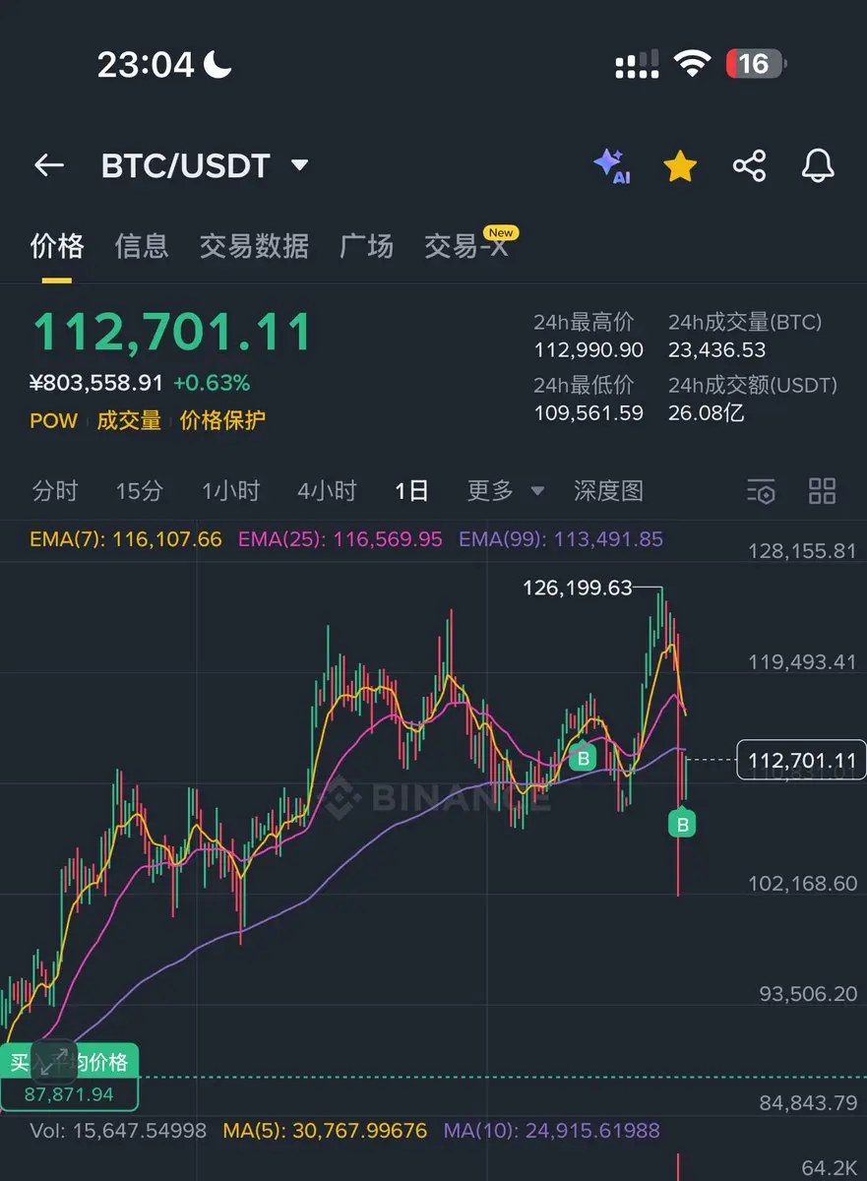
Task: Open the chart layout grid icon
Action: [x=822, y=490]
